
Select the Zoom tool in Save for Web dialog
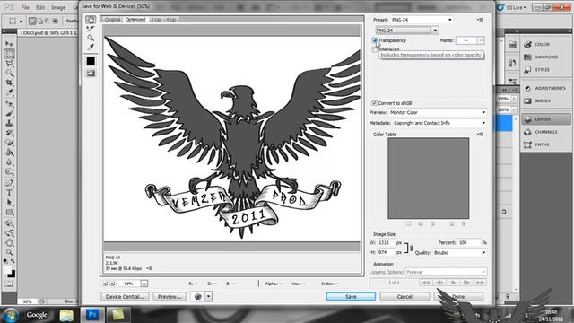91,38
